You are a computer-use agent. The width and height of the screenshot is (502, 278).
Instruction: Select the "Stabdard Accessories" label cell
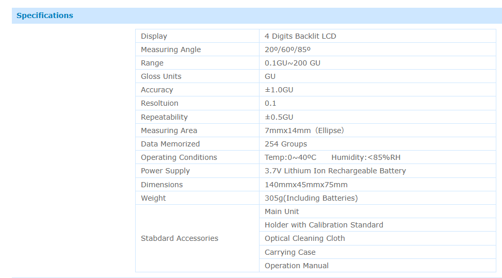coord(180,238)
